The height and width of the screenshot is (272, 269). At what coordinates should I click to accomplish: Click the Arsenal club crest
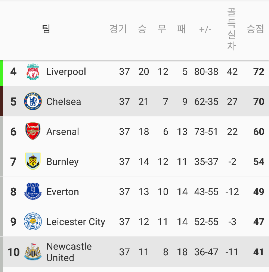pos(33,131)
